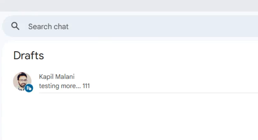The image size is (258, 140).
Task: Click the divider line under the draft
Action: coord(147,93)
